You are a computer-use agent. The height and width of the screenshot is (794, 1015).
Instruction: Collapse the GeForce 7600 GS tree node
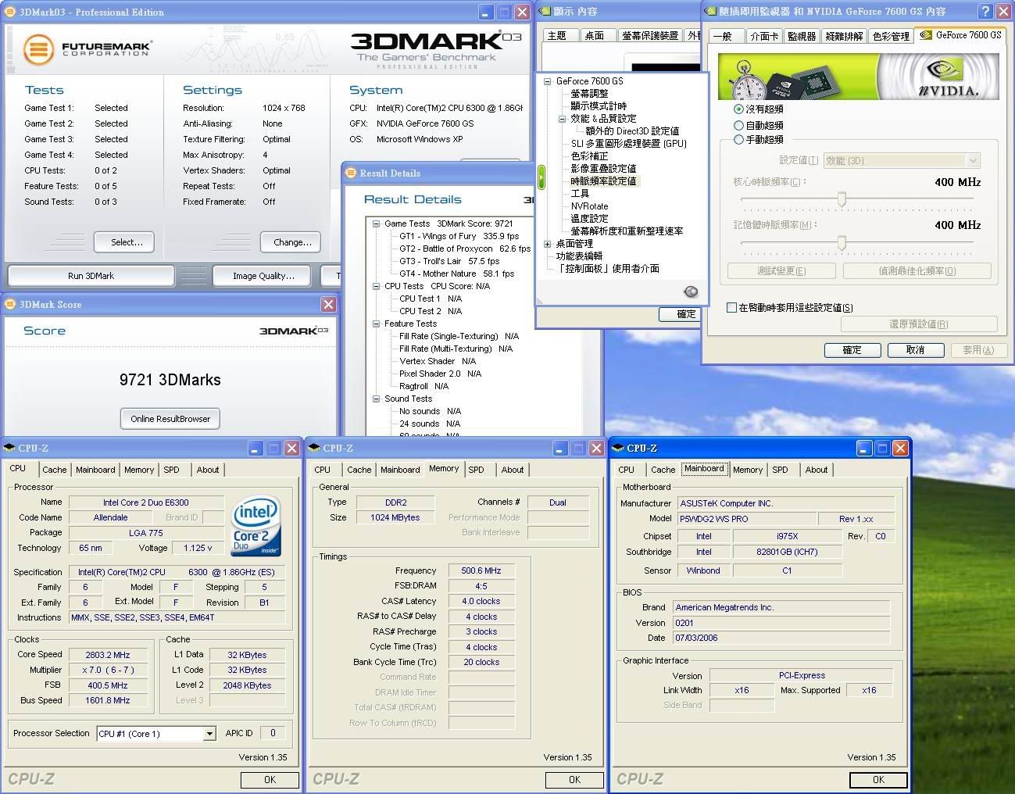tap(547, 80)
